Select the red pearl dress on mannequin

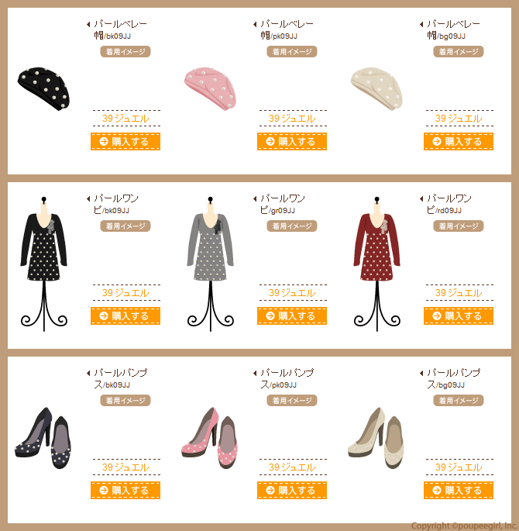pos(377,264)
